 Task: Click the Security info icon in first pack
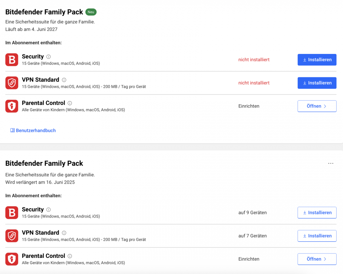coord(49,56)
